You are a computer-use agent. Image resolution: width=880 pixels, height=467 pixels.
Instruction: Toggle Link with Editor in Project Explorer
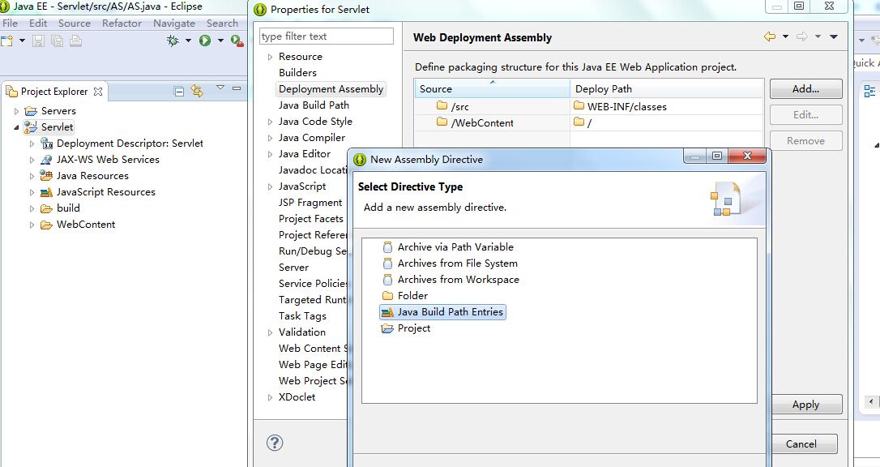pyautogui.click(x=196, y=91)
